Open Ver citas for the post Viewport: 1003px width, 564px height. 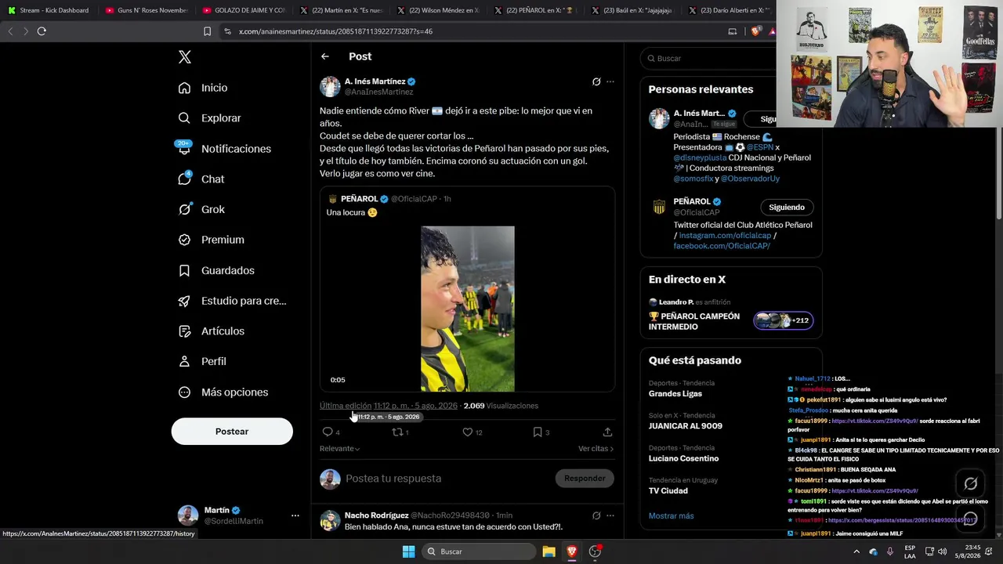click(596, 449)
